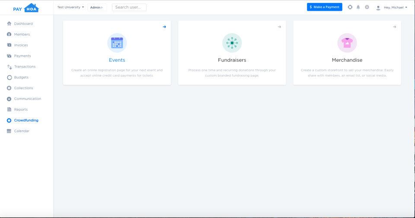Open the Fundraisers title link
Screen dimensions: 415x218
[x=232, y=60]
